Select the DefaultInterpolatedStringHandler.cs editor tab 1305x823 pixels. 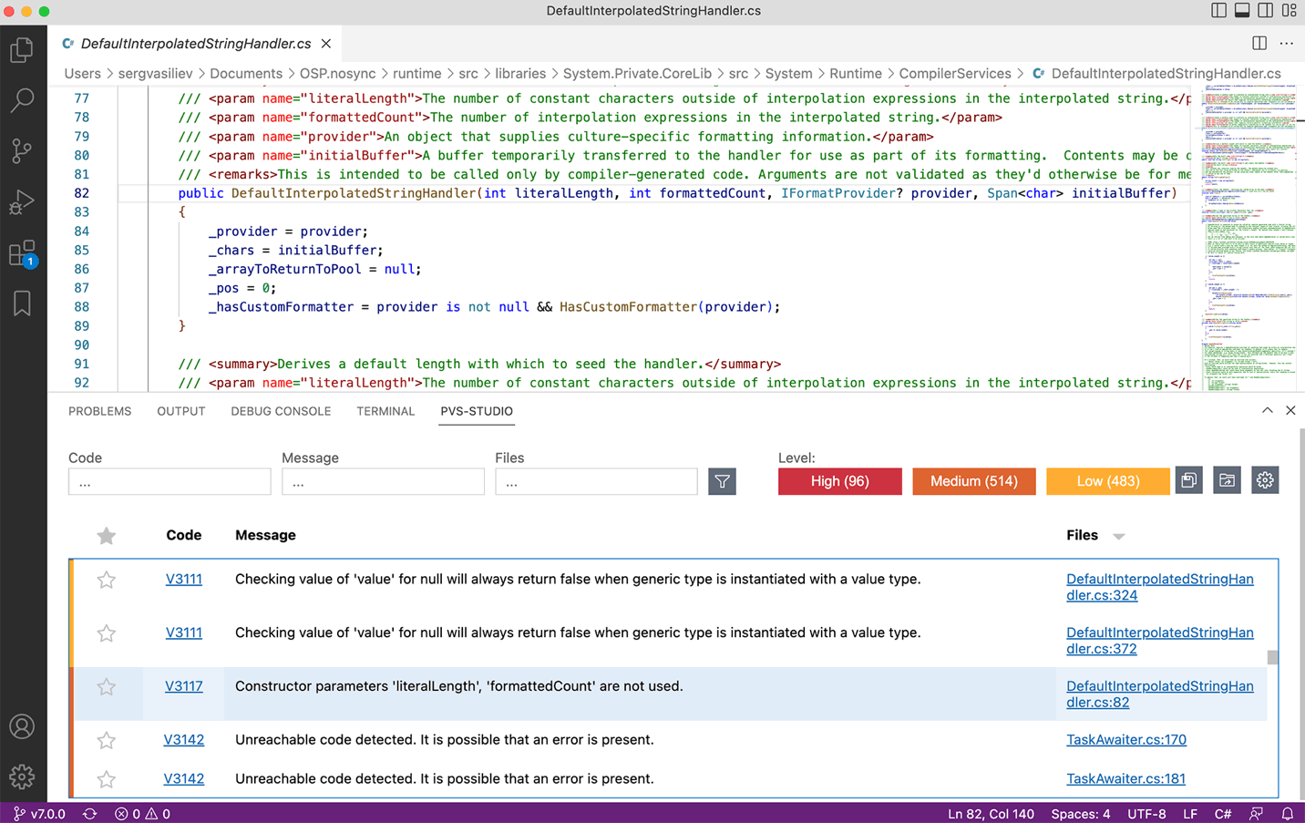tap(196, 44)
